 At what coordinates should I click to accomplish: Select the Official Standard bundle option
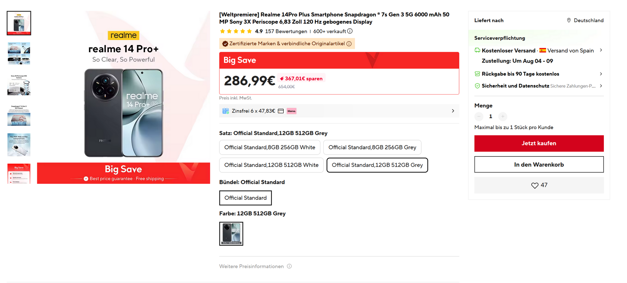[x=246, y=198]
